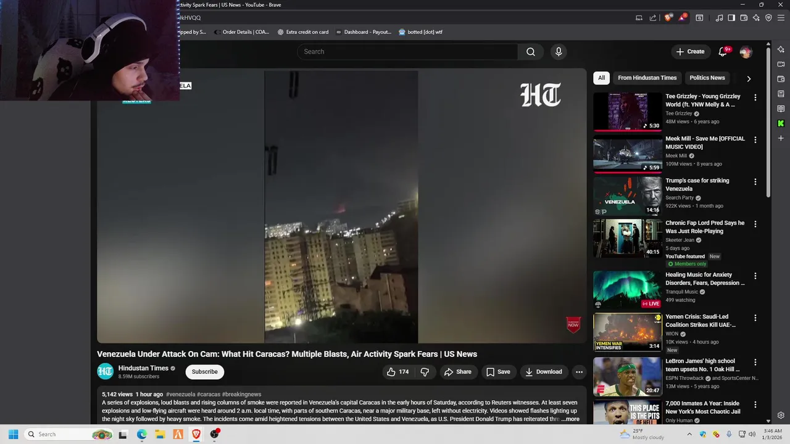
Task: Click the Share button
Action: [457, 372]
